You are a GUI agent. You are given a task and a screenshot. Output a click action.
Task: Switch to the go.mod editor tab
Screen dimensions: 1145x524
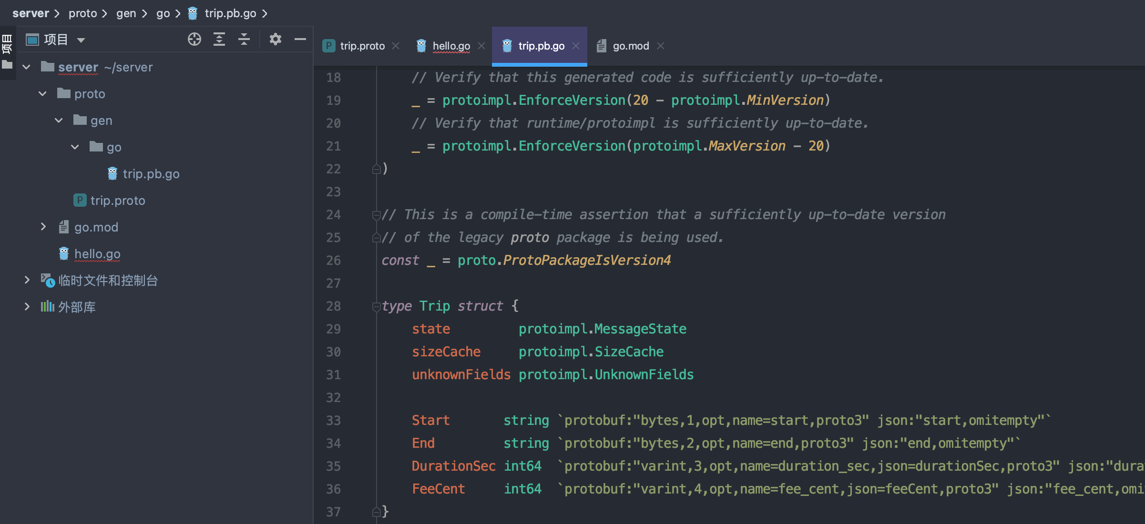coord(631,46)
